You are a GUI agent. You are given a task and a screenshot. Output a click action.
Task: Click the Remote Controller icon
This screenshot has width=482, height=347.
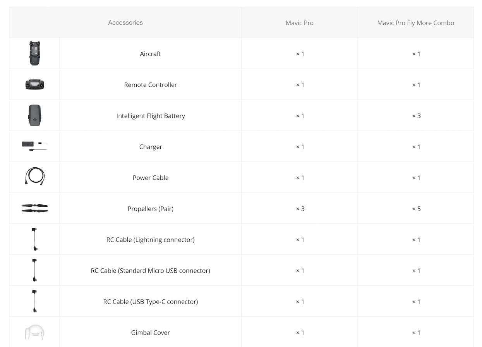pyautogui.click(x=35, y=84)
